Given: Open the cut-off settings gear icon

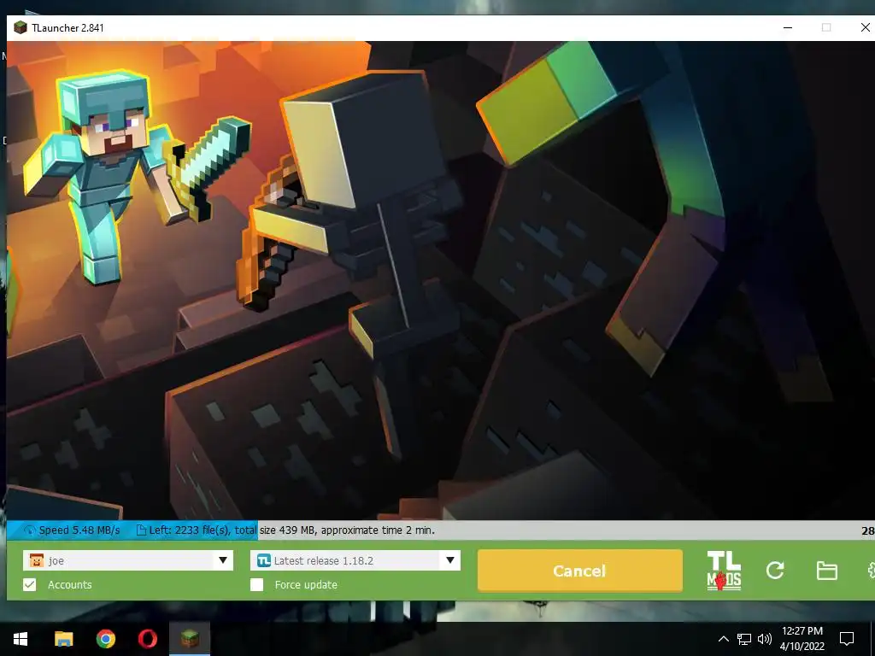Looking at the screenshot, I should pos(871,570).
